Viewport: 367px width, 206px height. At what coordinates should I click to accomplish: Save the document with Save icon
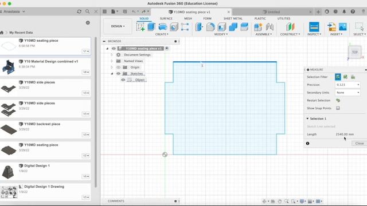(x=125, y=11)
